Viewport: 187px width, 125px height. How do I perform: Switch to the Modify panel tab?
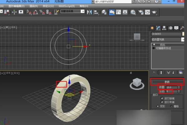point(158,28)
